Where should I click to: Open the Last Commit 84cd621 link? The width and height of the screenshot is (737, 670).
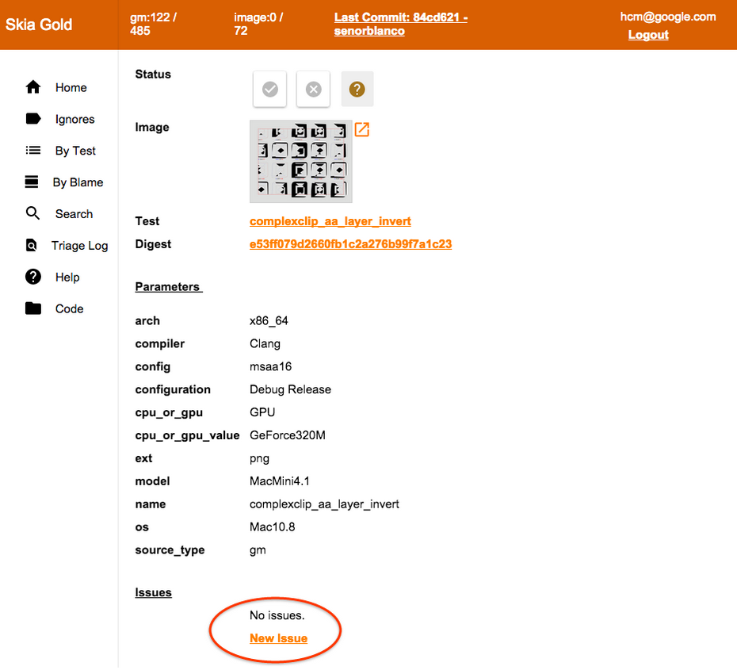[400, 24]
